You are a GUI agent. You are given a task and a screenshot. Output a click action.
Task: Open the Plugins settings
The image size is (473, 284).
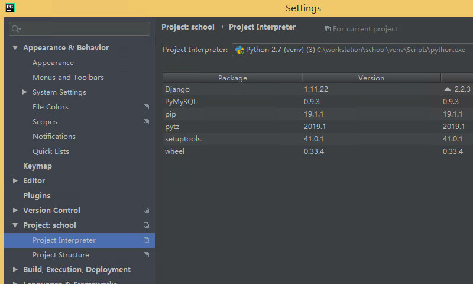[37, 196]
